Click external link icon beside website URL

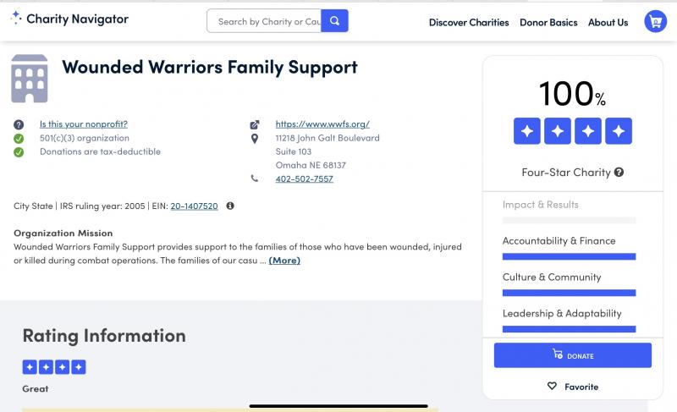tap(255, 124)
